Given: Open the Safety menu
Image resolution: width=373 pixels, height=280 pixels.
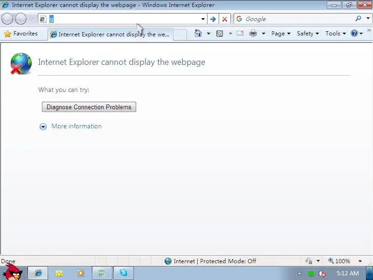Looking at the screenshot, I should (x=308, y=34).
